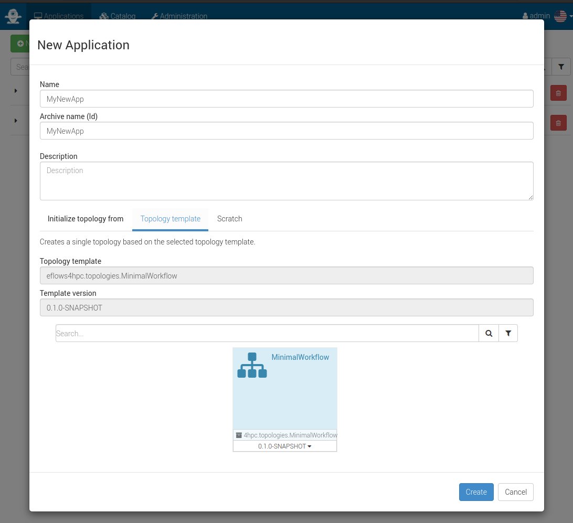Click the magnifier search icon button
Viewport: 573px width, 523px height.
[489, 333]
